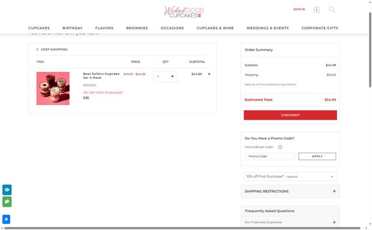
Task: Open the Weddings & Events menu
Action: [x=267, y=28]
